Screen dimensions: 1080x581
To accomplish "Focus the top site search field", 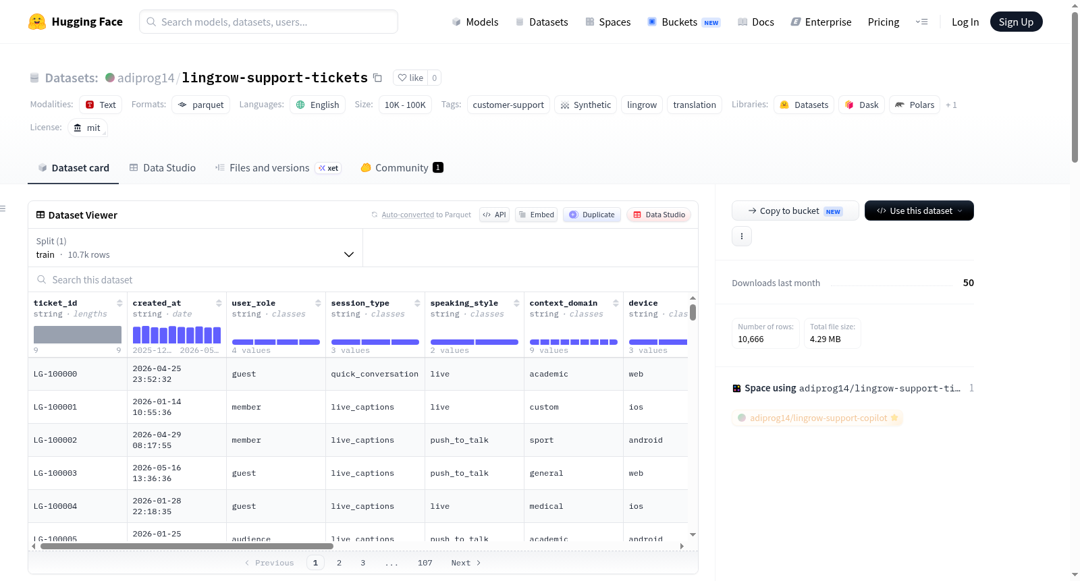I will tap(269, 22).
